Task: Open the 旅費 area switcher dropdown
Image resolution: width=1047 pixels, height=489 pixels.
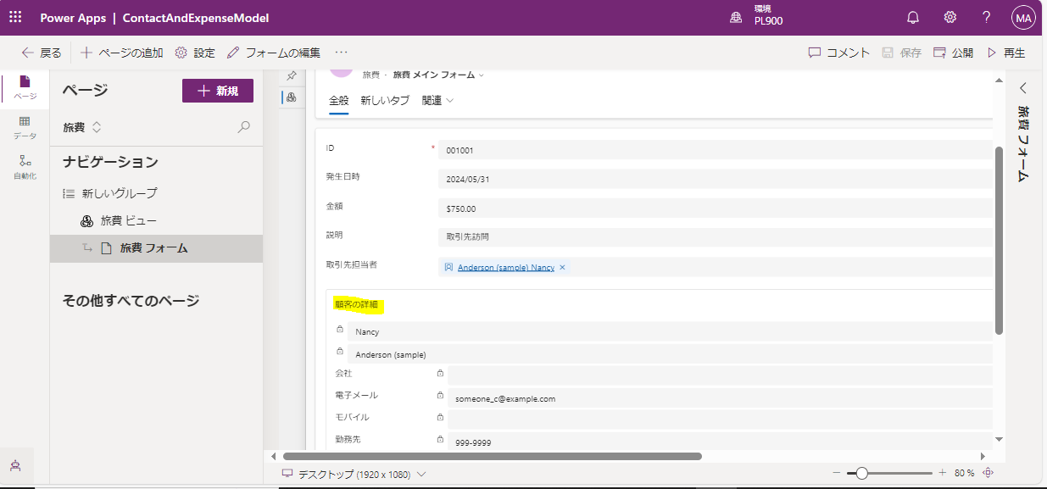Action: click(x=82, y=127)
